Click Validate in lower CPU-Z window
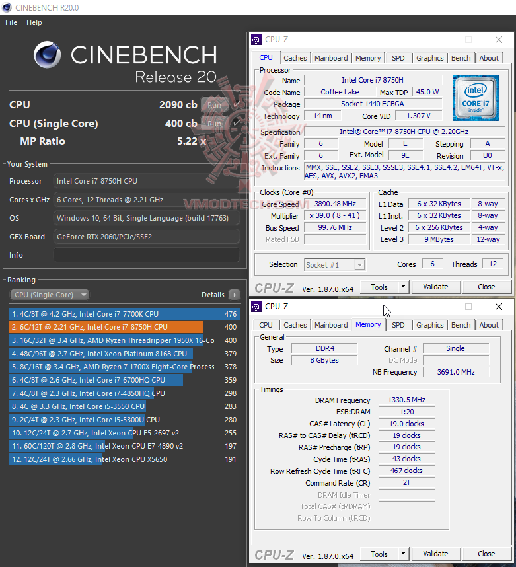 click(x=435, y=554)
